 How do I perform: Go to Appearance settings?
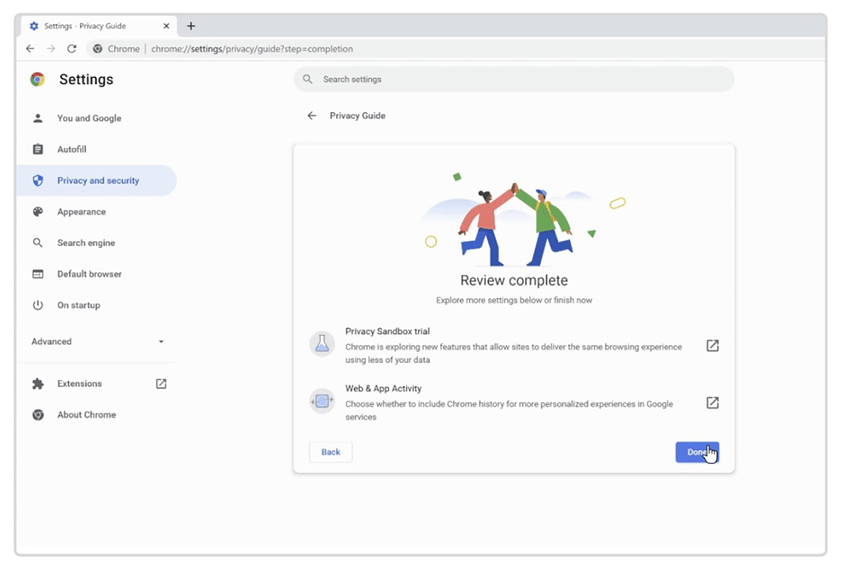[x=81, y=212]
